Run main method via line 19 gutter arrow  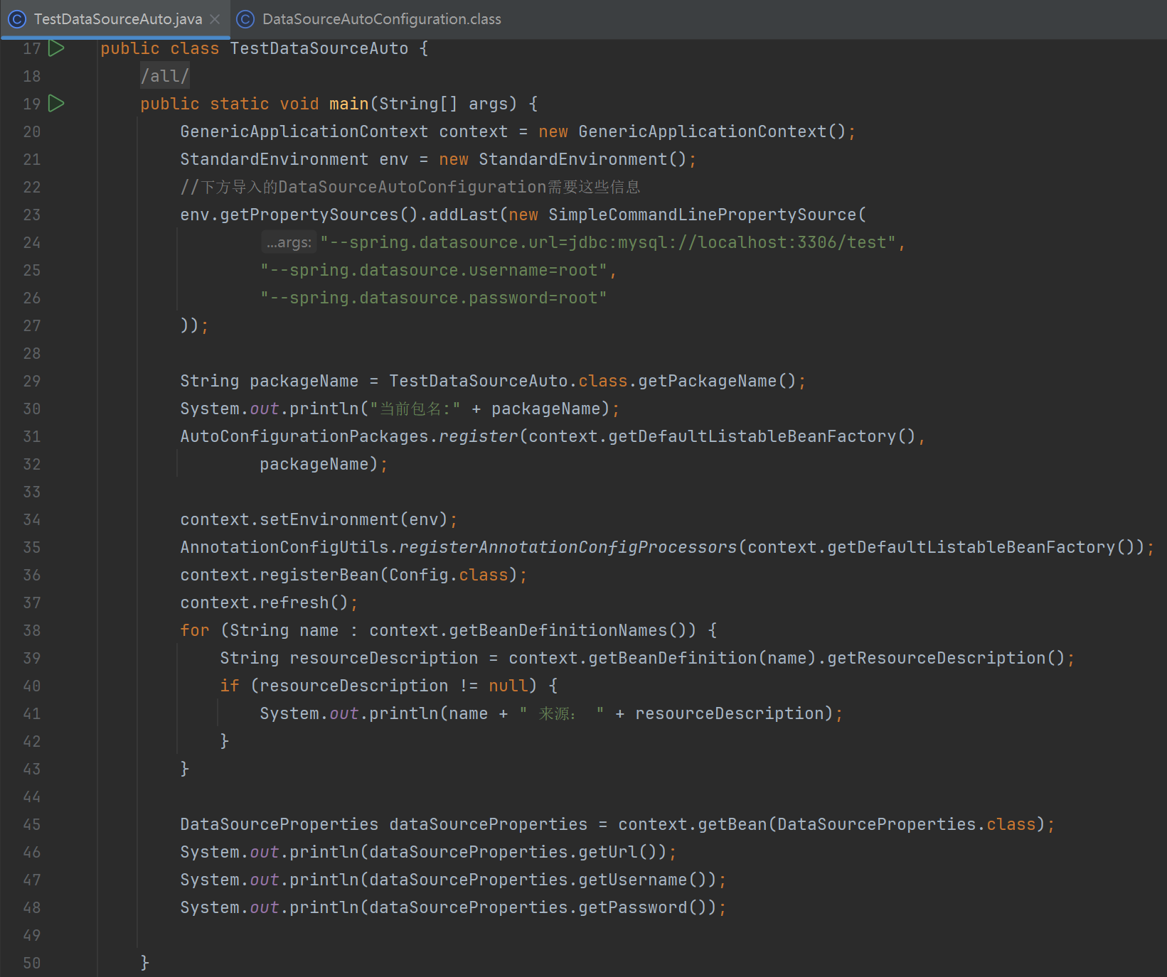point(56,104)
